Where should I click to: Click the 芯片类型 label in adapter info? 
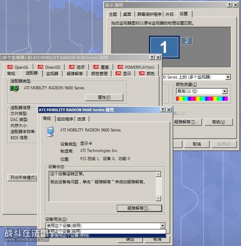(19, 114)
